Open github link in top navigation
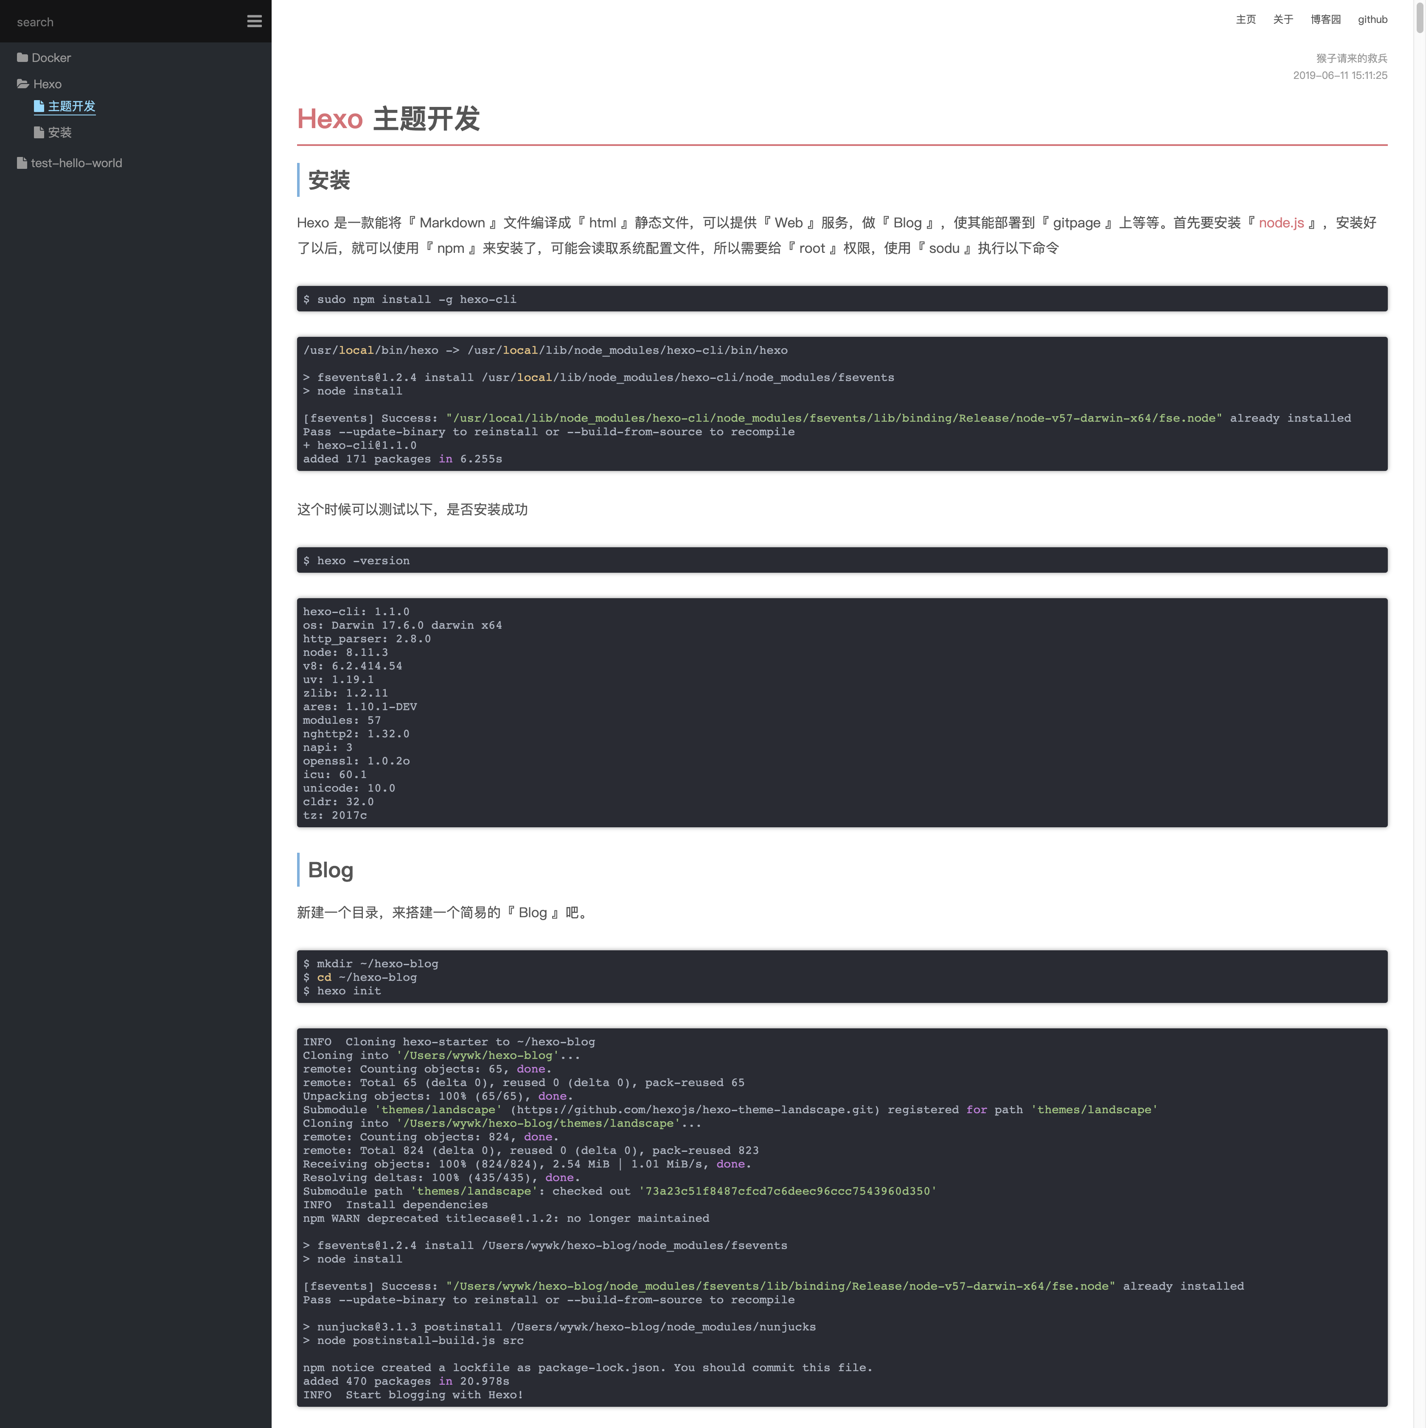The width and height of the screenshot is (1426, 1428). pos(1372,19)
